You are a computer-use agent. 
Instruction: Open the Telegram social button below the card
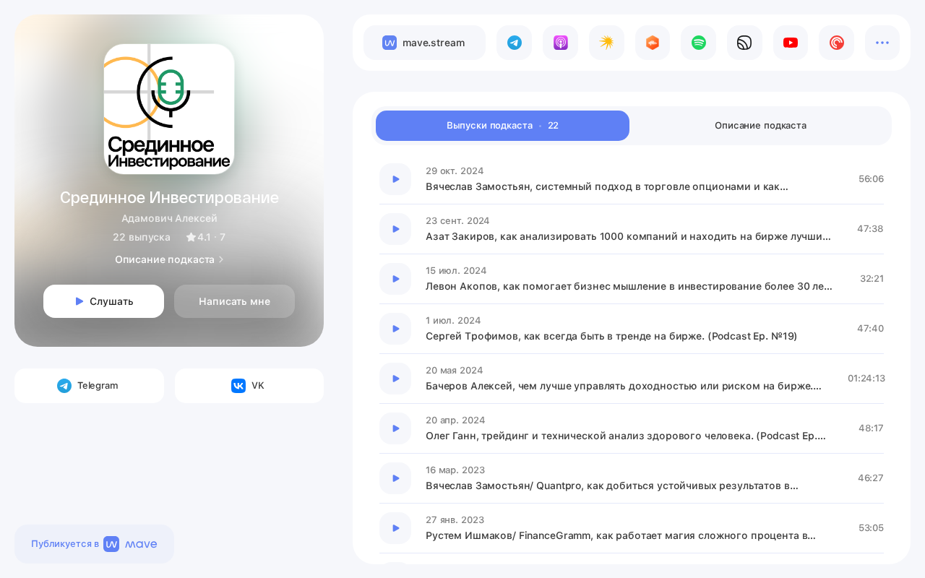pyautogui.click(x=89, y=386)
